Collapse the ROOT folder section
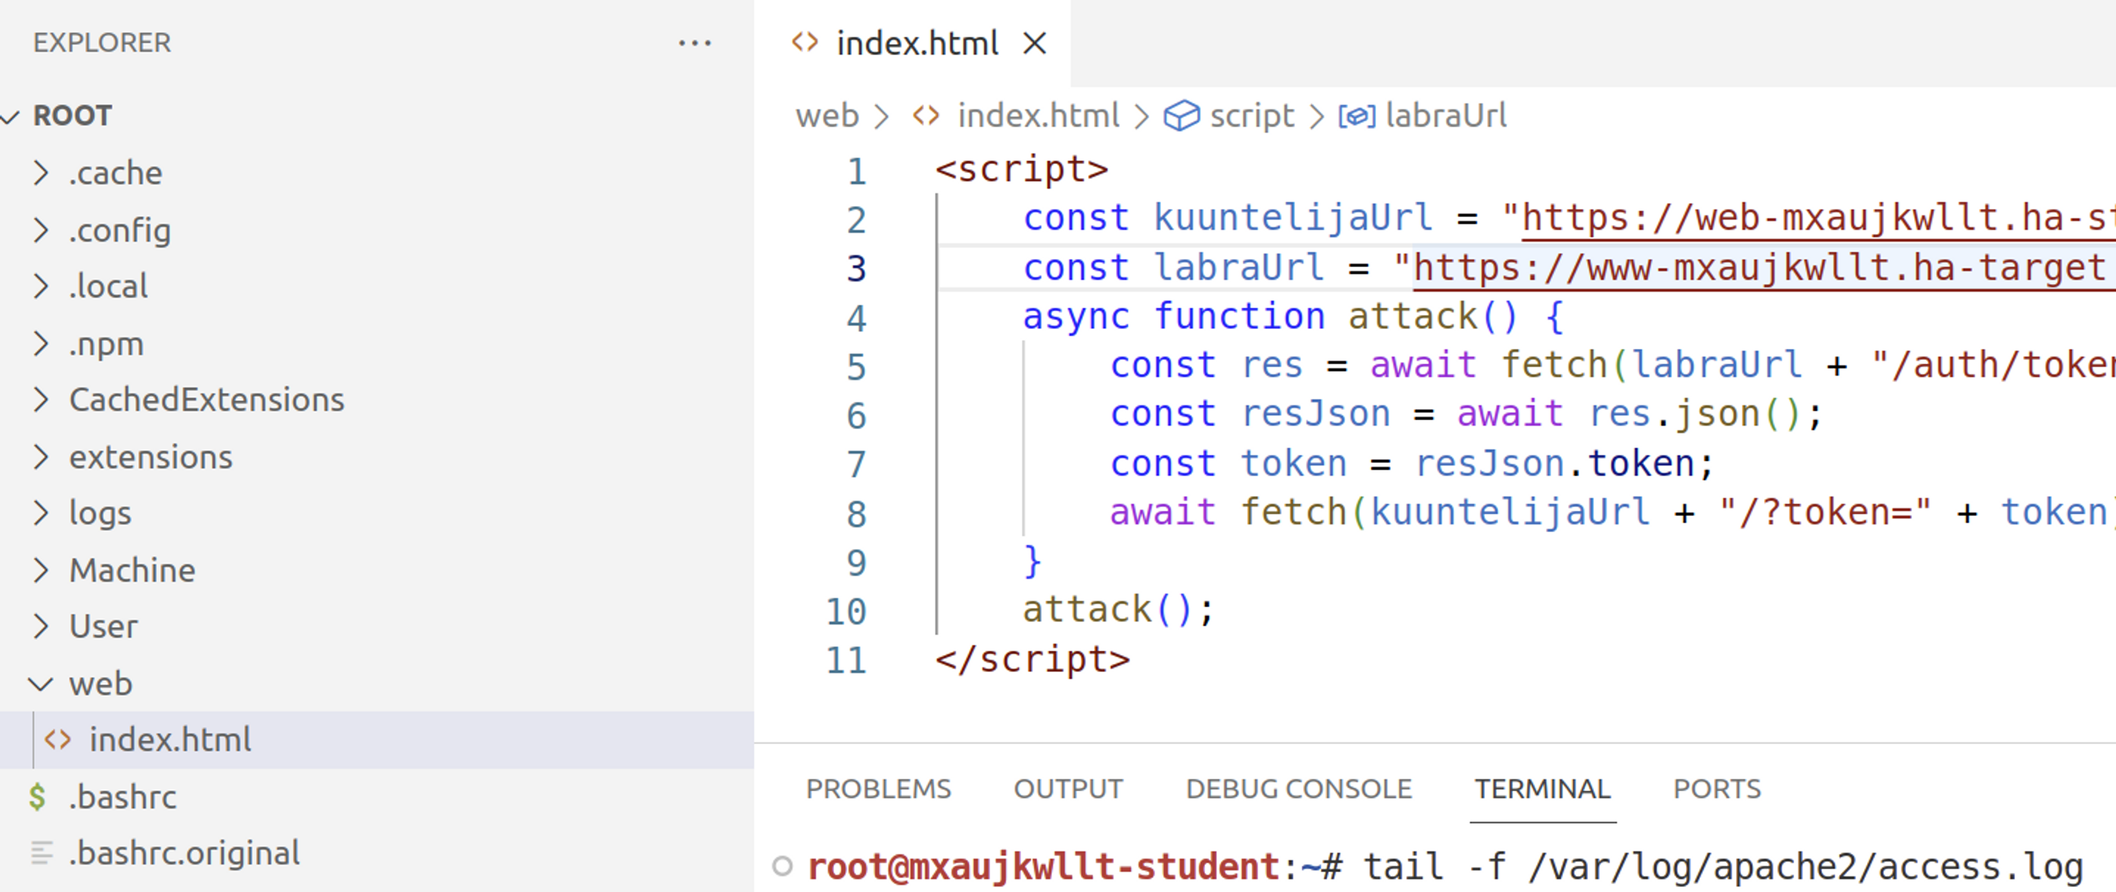This screenshot has height=892, width=2116. coord(10,117)
